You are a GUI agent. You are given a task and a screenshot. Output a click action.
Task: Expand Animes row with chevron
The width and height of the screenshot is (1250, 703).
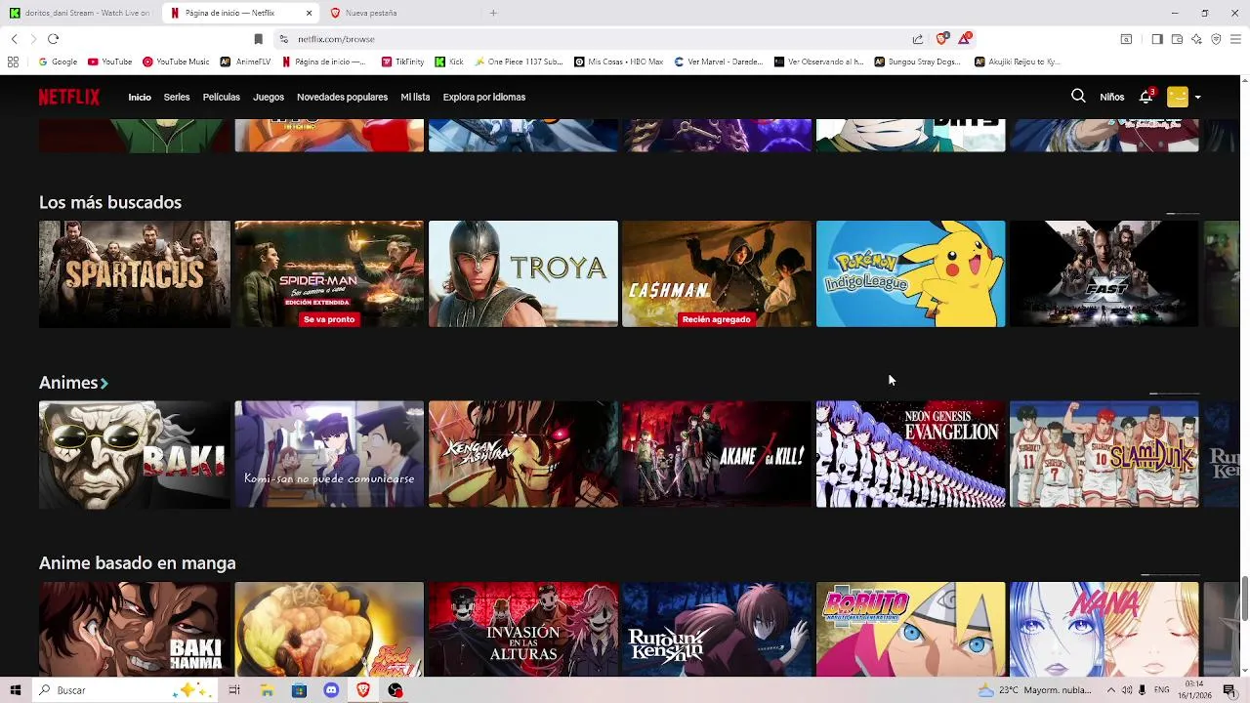(x=104, y=384)
